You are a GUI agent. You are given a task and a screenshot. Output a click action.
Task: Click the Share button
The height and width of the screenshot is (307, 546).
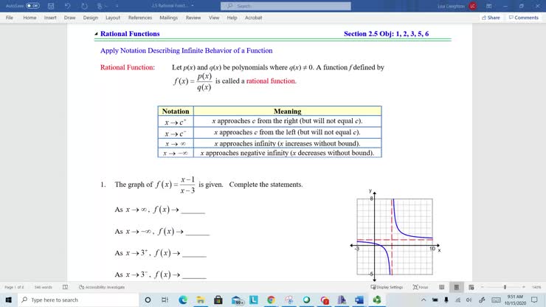[491, 17]
